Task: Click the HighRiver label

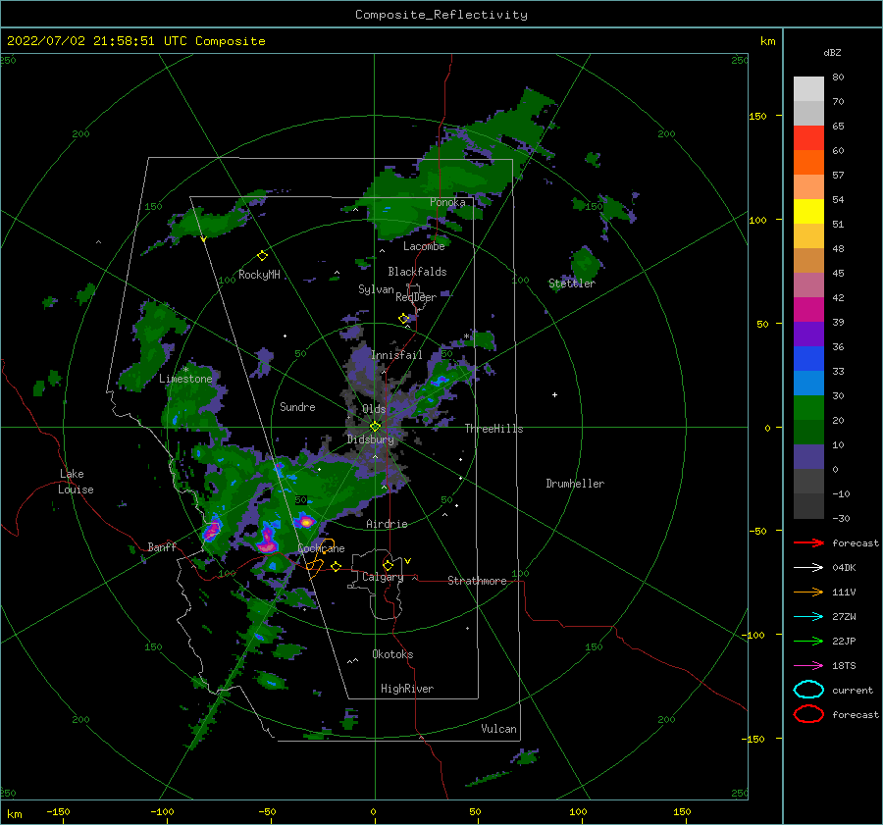Action: (407, 689)
